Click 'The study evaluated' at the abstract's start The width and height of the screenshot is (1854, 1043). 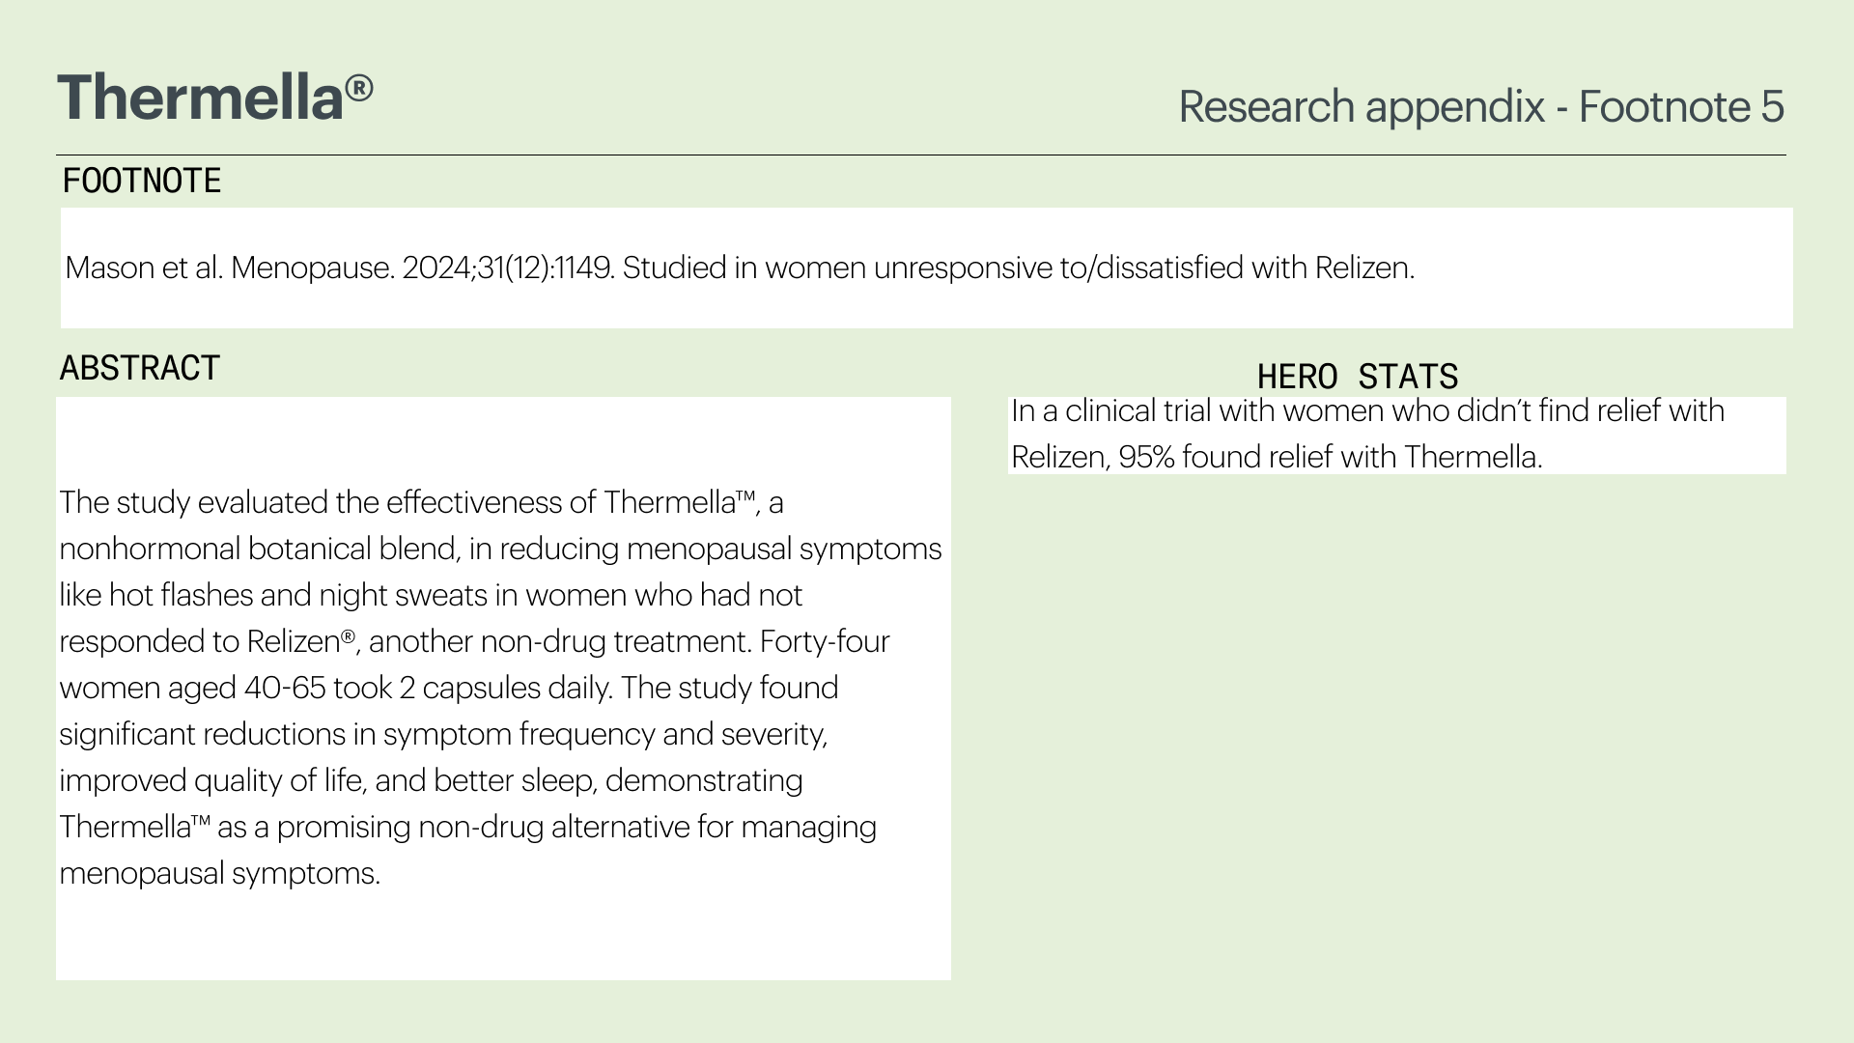(194, 502)
